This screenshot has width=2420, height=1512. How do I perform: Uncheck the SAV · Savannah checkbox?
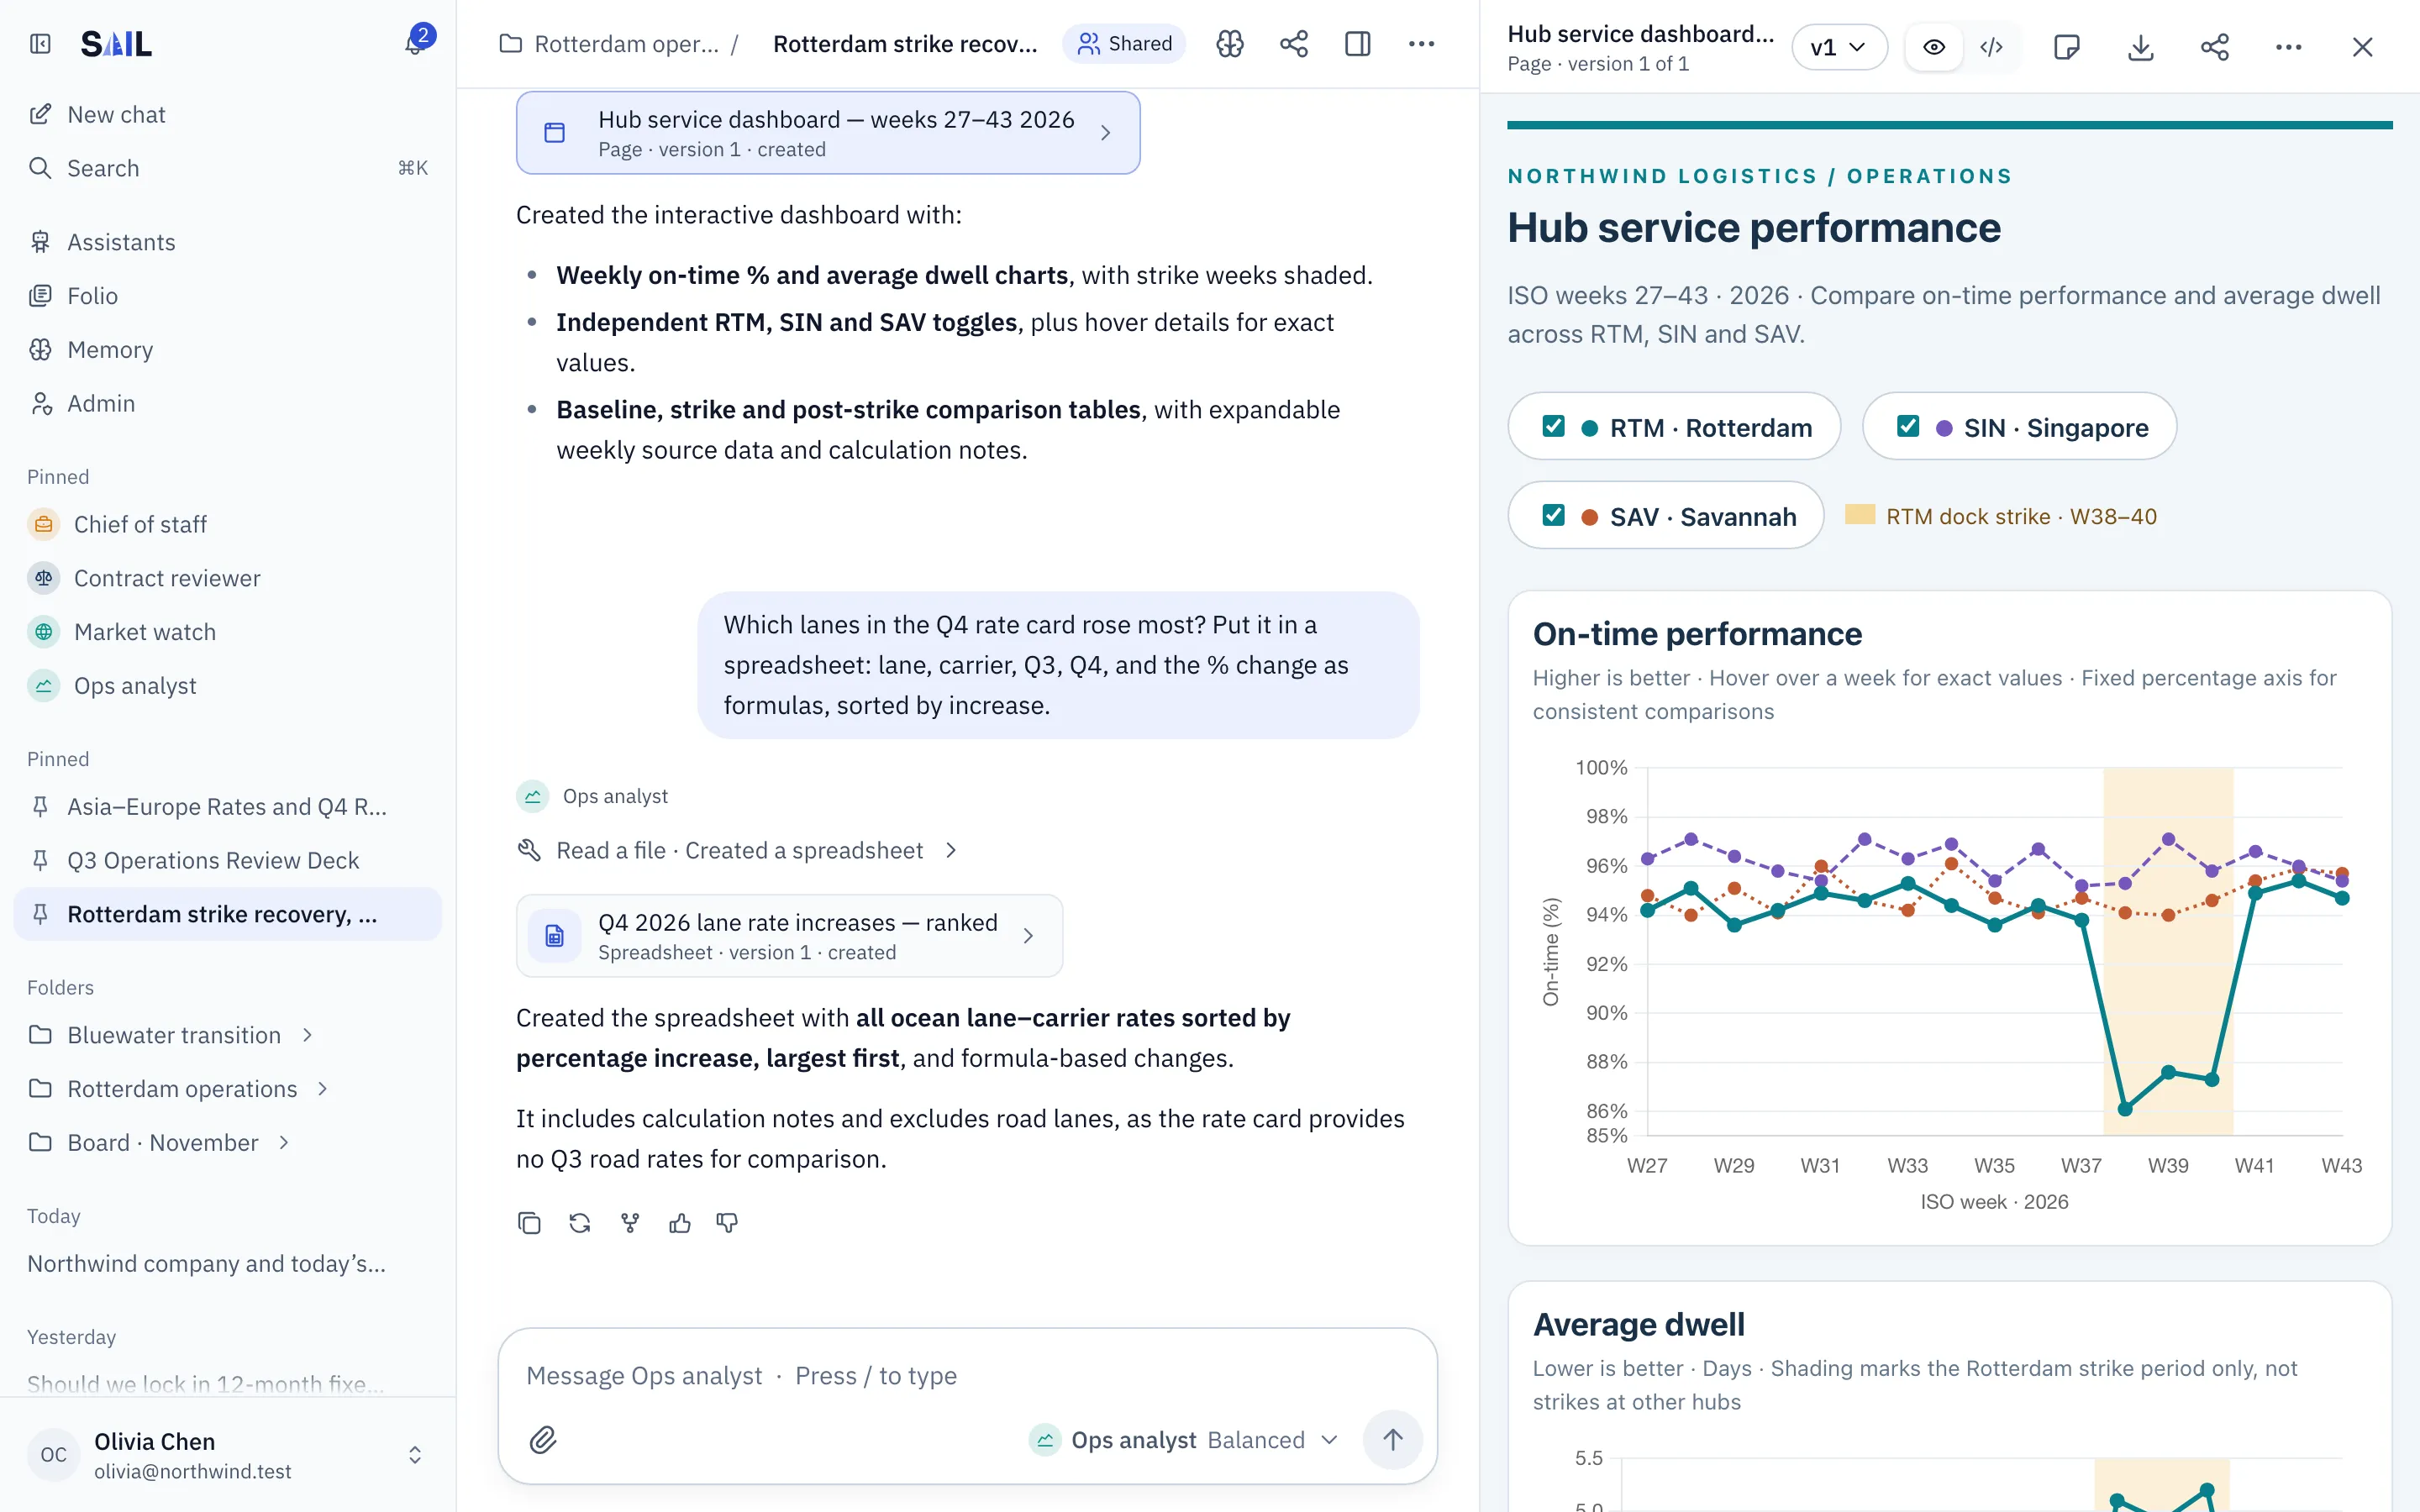point(1553,516)
